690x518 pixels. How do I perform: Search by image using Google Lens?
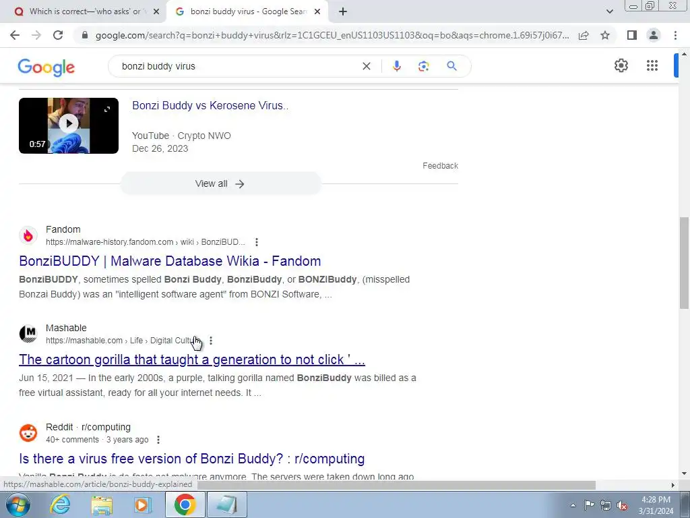pyautogui.click(x=423, y=66)
